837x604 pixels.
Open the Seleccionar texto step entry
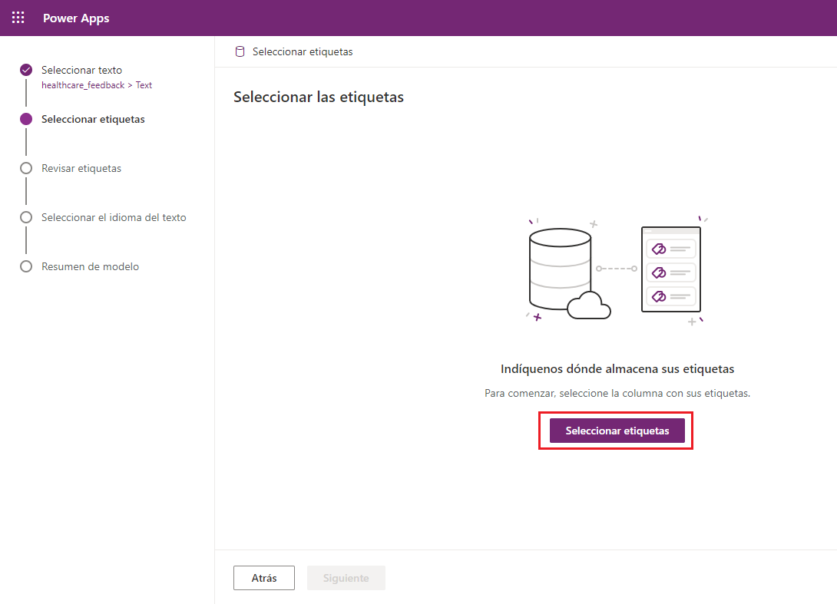(81, 70)
